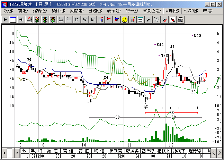Click the blue flag toolbar icon
The image size is (224, 160).
pos(117,19)
